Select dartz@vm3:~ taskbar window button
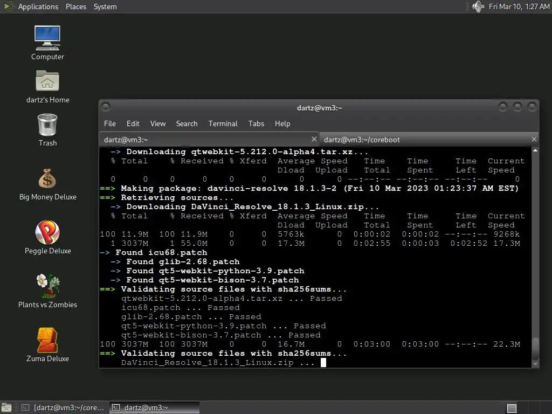The image size is (552, 414). click(x=154, y=408)
